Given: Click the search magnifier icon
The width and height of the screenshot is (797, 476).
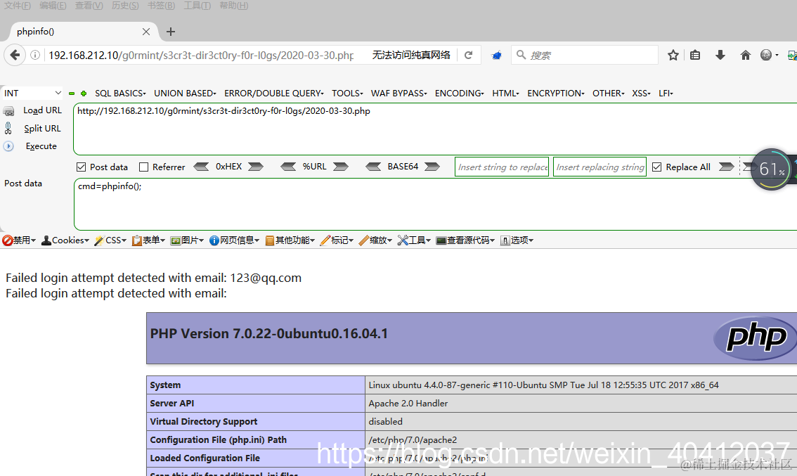Looking at the screenshot, I should click(x=521, y=55).
